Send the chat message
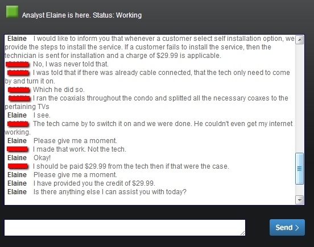The height and width of the screenshot is (247, 314). tap(287, 228)
